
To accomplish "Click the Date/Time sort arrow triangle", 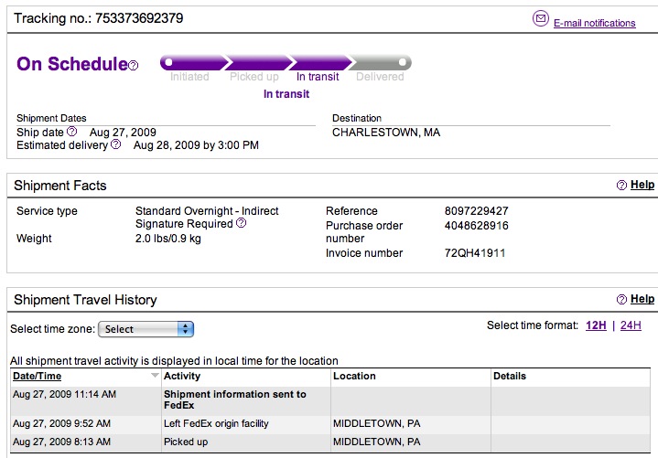I will coord(155,375).
